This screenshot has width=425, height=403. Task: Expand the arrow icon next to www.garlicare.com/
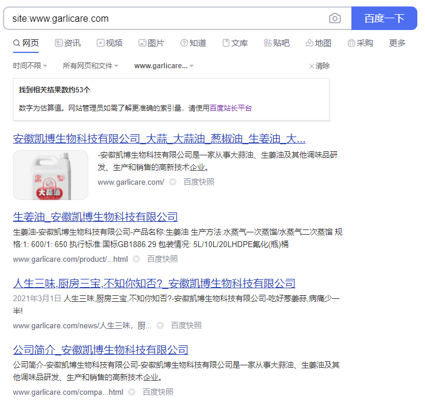coord(172,182)
